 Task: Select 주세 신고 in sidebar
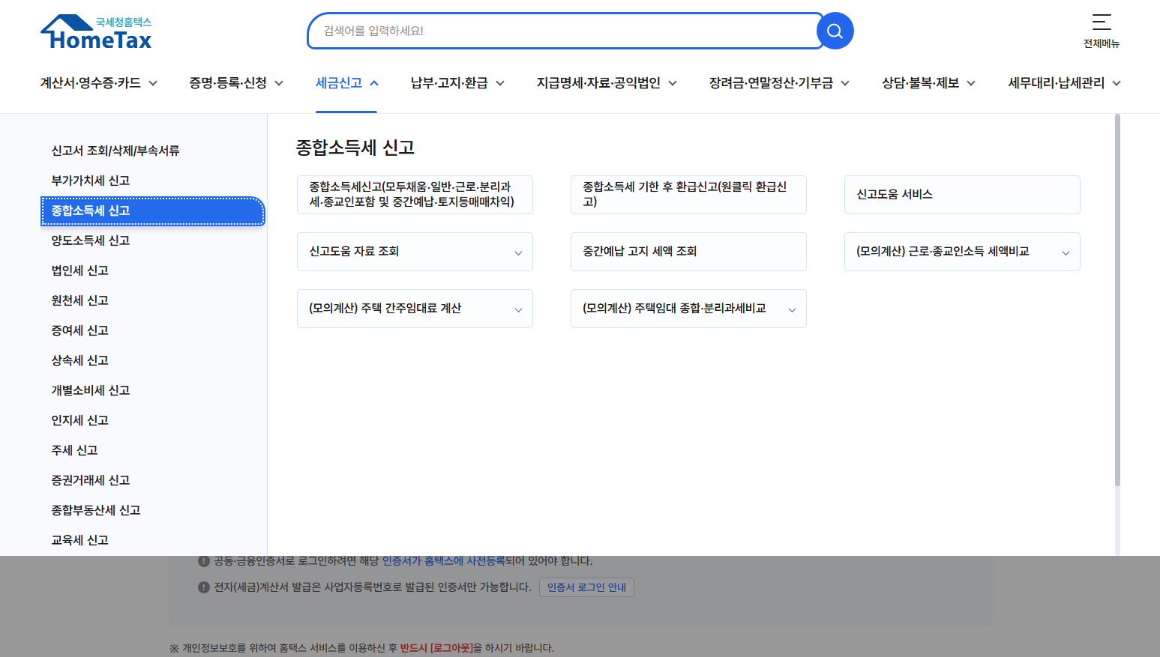click(x=75, y=450)
